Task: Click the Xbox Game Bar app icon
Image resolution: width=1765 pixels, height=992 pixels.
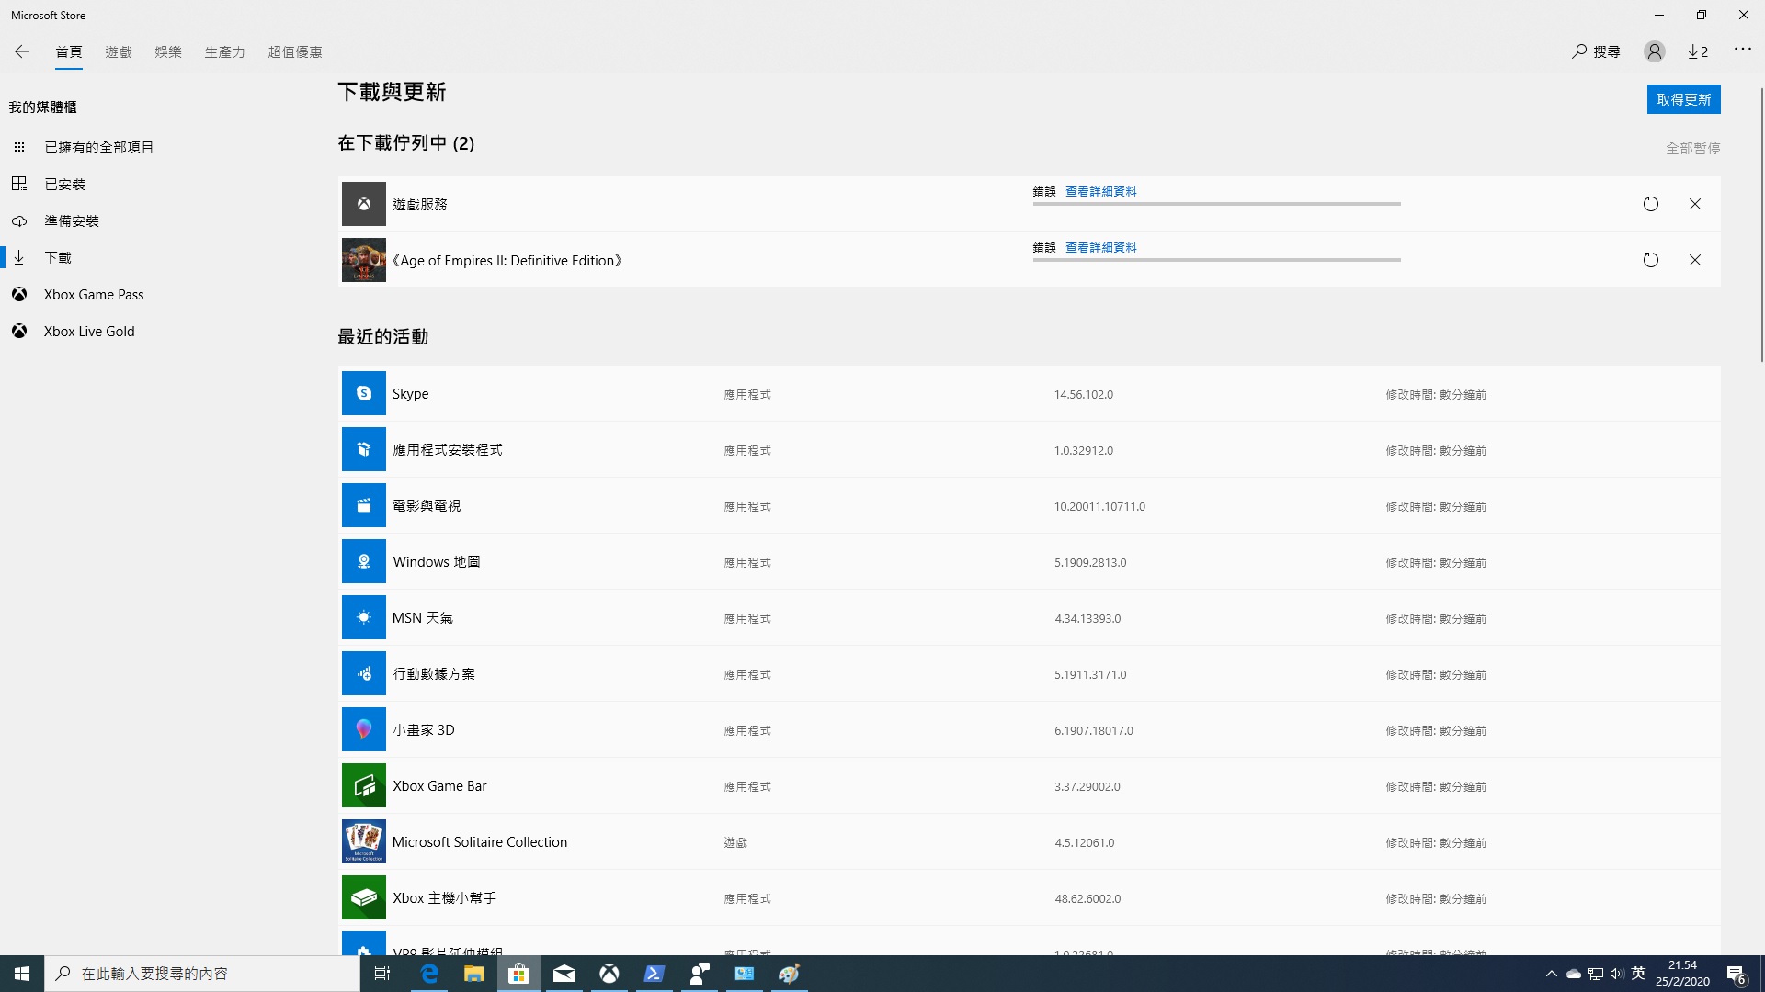Action: pyautogui.click(x=364, y=785)
